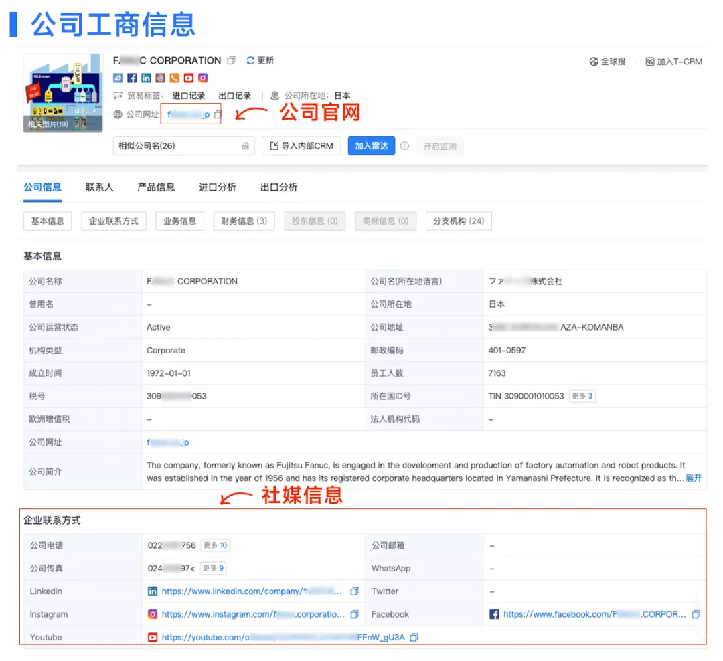Image resolution: width=723 pixels, height=661 pixels.
Task: Open the YouTube icon below company name
Action: (x=189, y=78)
